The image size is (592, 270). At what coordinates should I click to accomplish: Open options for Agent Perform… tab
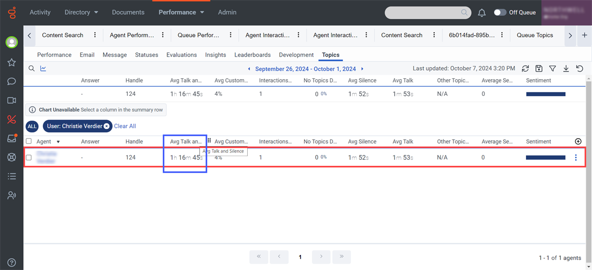tap(163, 35)
